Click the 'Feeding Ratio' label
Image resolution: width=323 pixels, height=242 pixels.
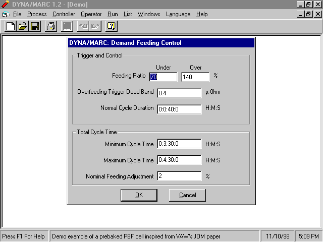(129, 76)
